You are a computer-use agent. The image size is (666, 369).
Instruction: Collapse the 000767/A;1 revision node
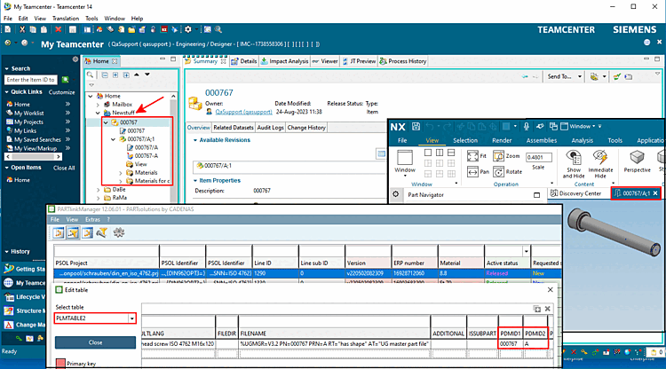click(114, 139)
